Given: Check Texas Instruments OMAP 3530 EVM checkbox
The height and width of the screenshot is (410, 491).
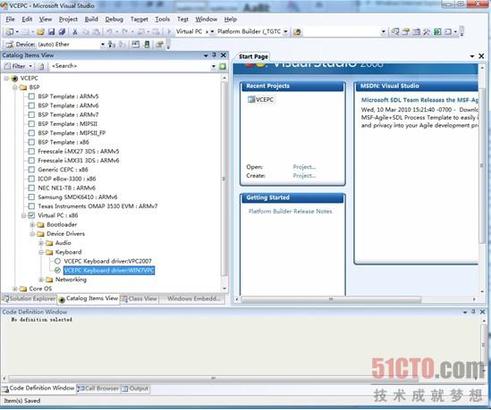Looking at the screenshot, I should coord(31,206).
